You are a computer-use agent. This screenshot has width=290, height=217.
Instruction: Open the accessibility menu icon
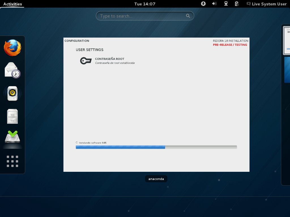(x=203, y=4)
